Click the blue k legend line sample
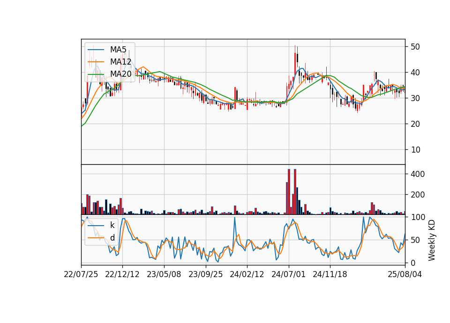The image size is (450, 323). click(96, 226)
